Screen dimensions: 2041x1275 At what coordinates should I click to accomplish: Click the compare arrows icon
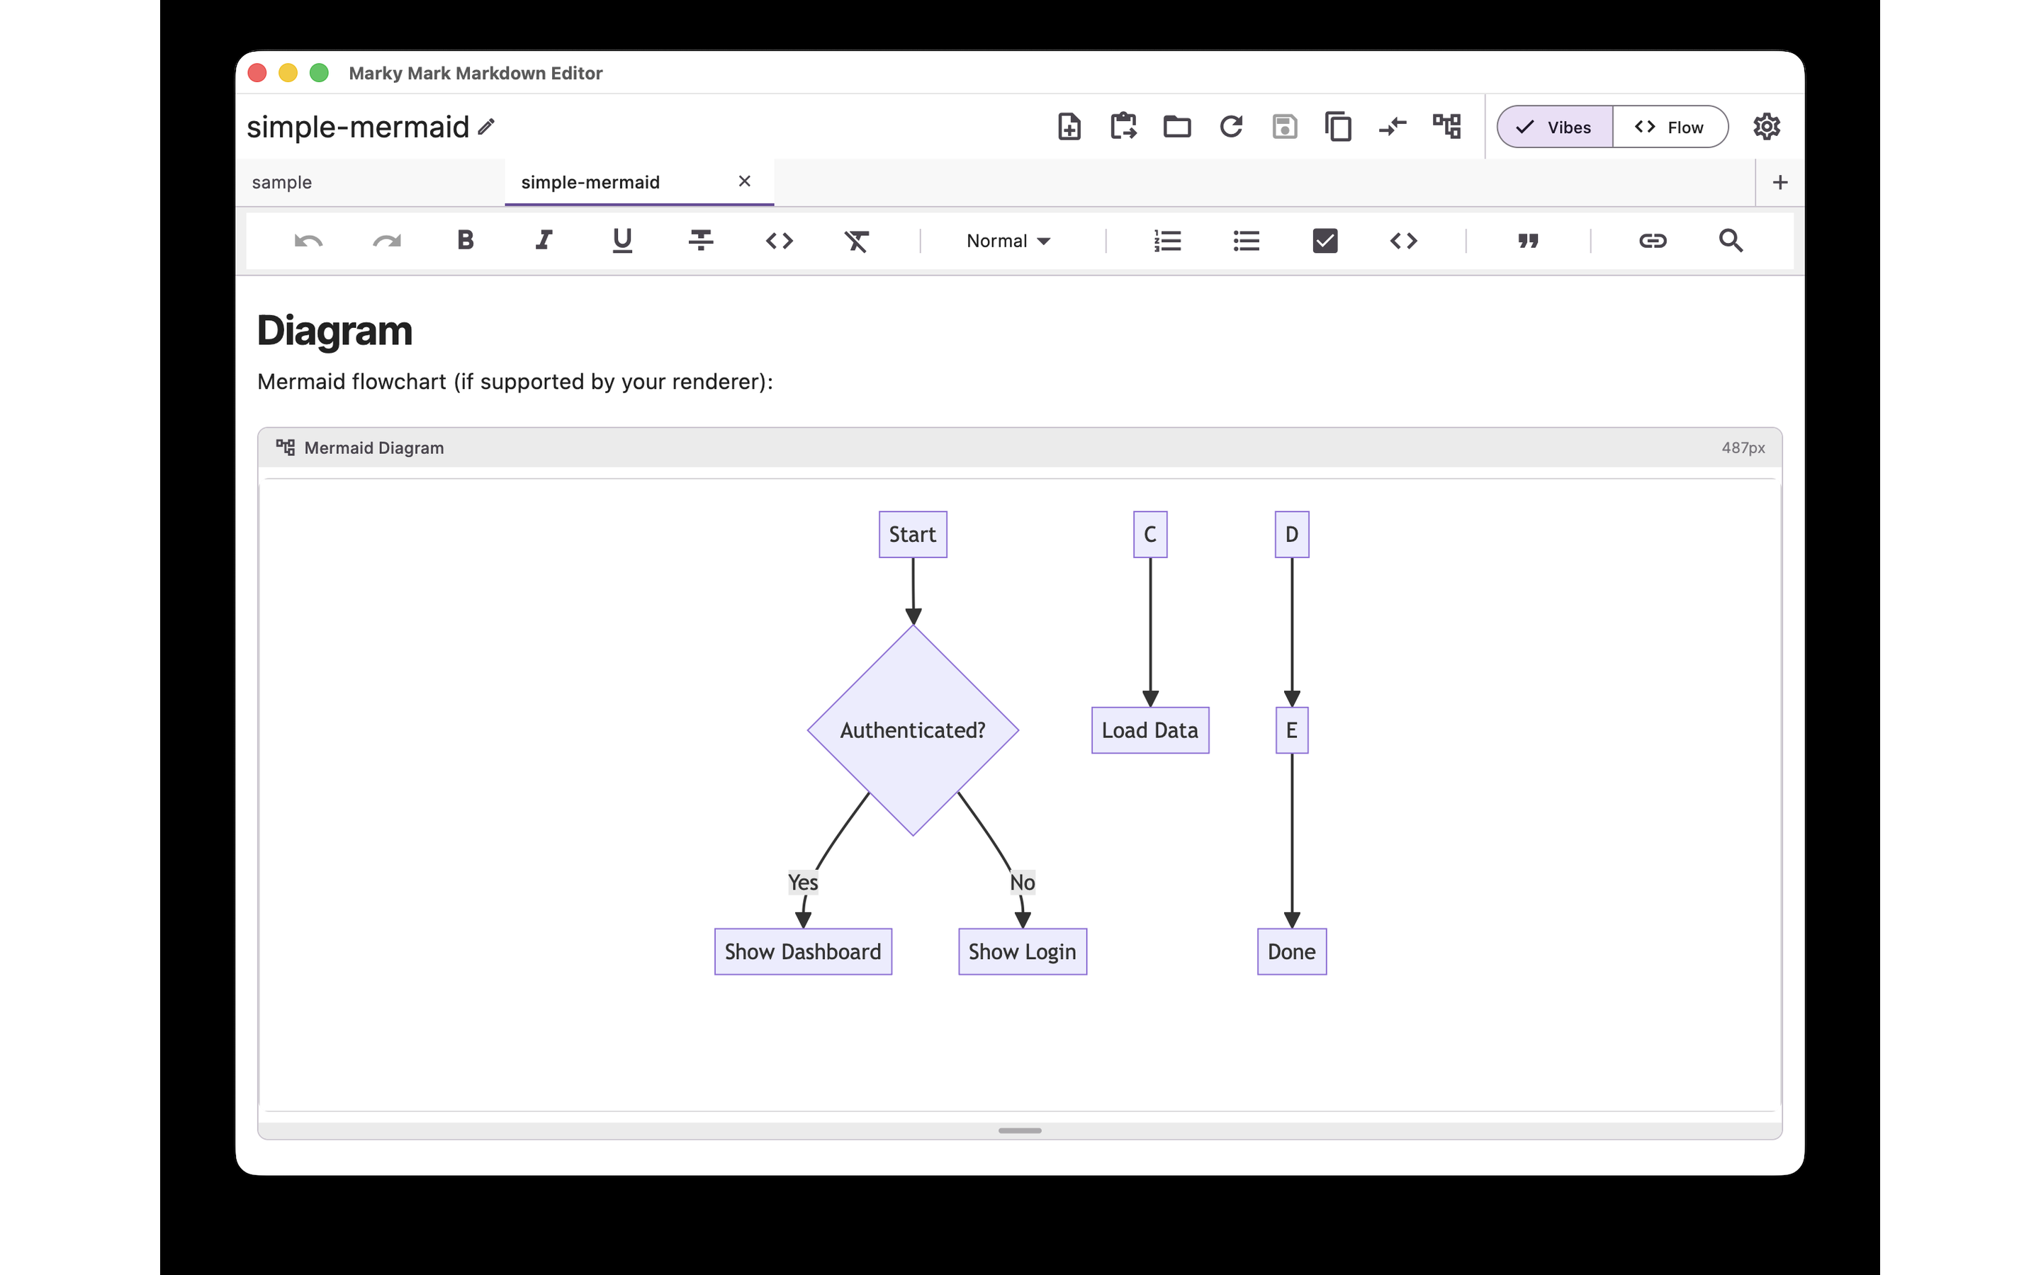tap(1393, 127)
